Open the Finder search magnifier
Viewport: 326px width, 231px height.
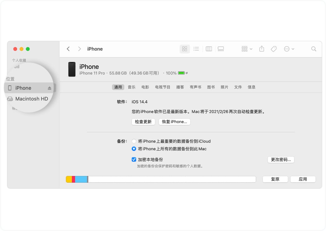coord(313,49)
